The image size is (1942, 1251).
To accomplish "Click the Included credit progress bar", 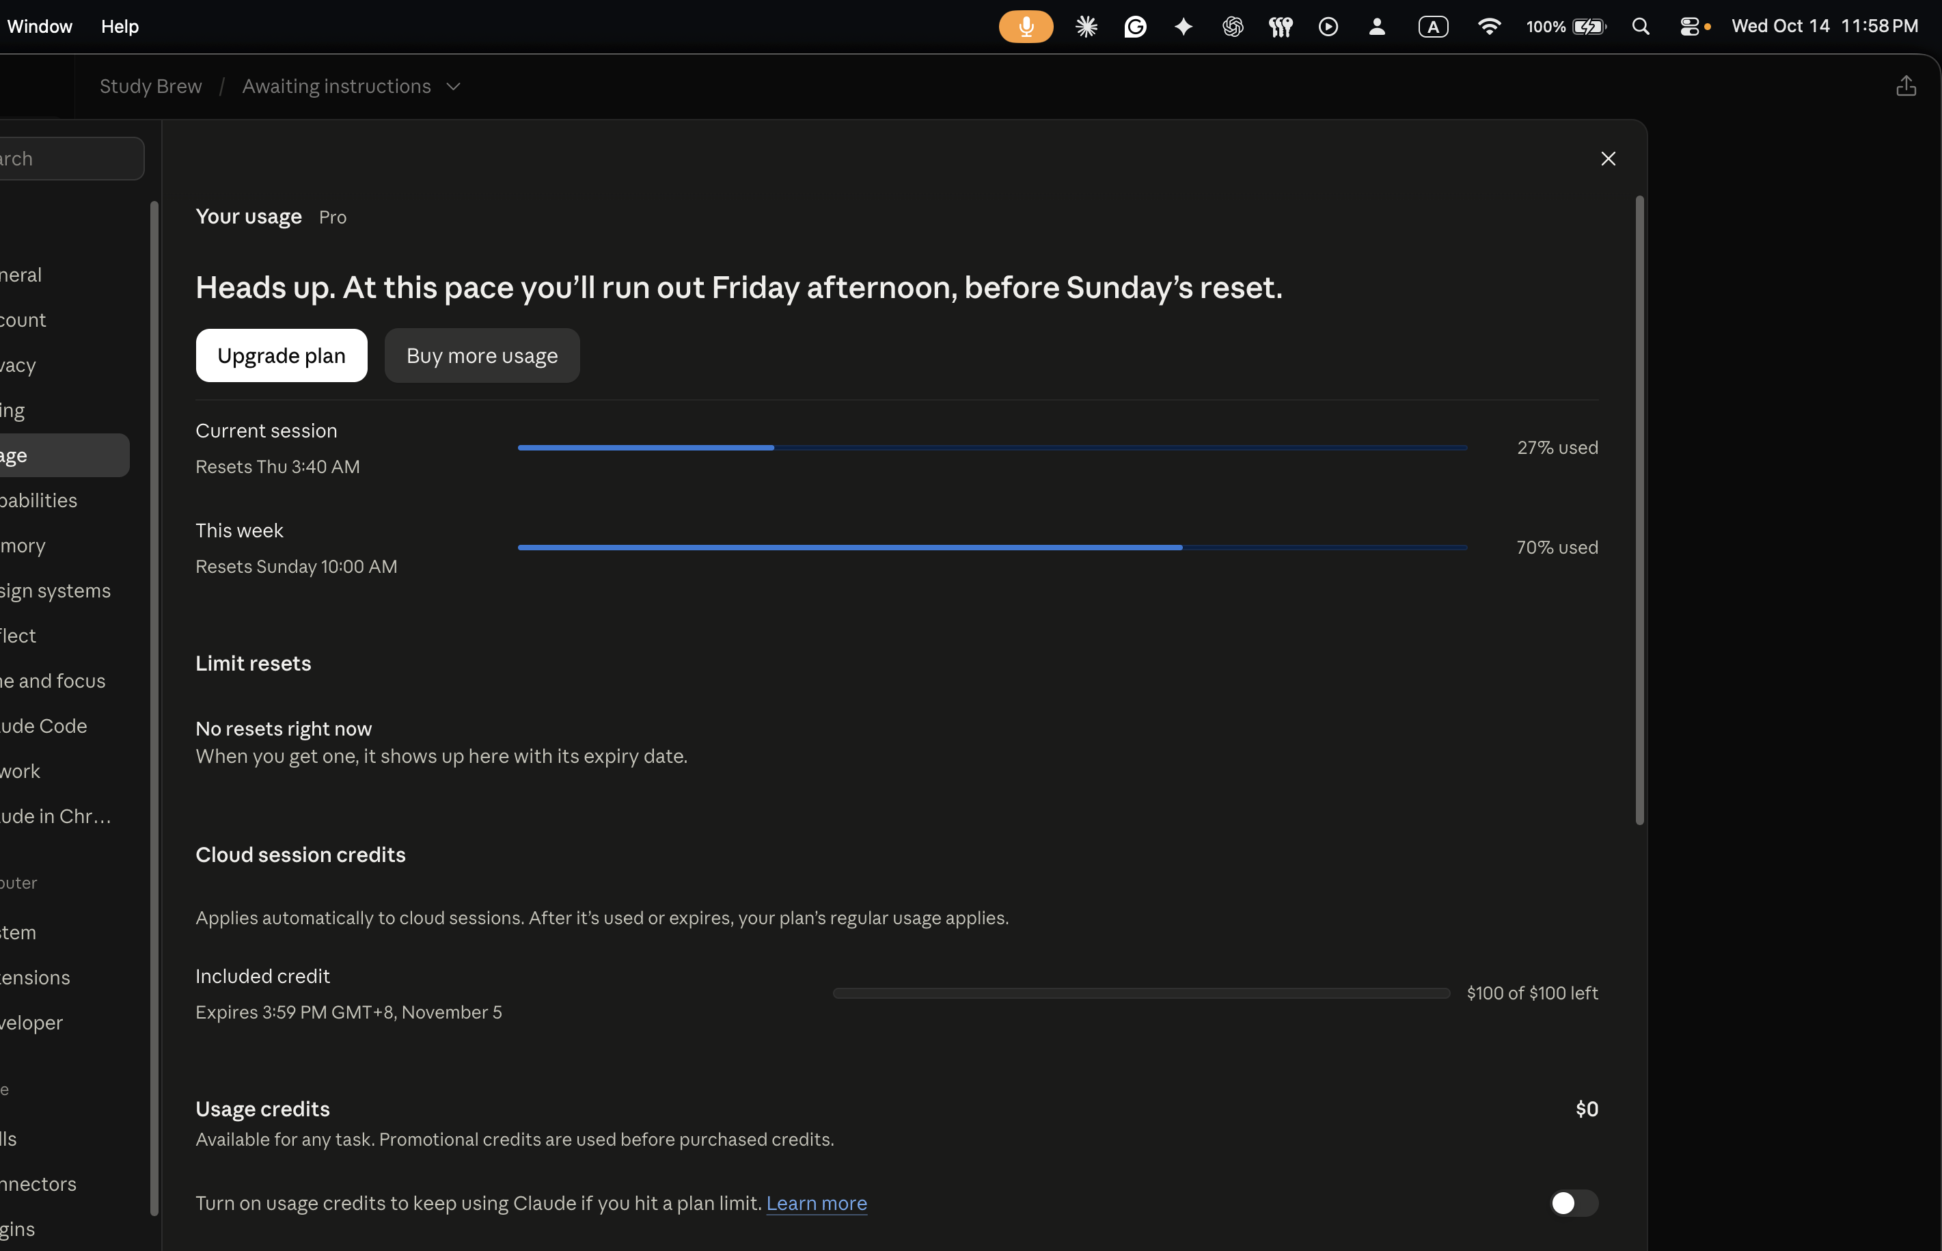I will [x=1140, y=993].
